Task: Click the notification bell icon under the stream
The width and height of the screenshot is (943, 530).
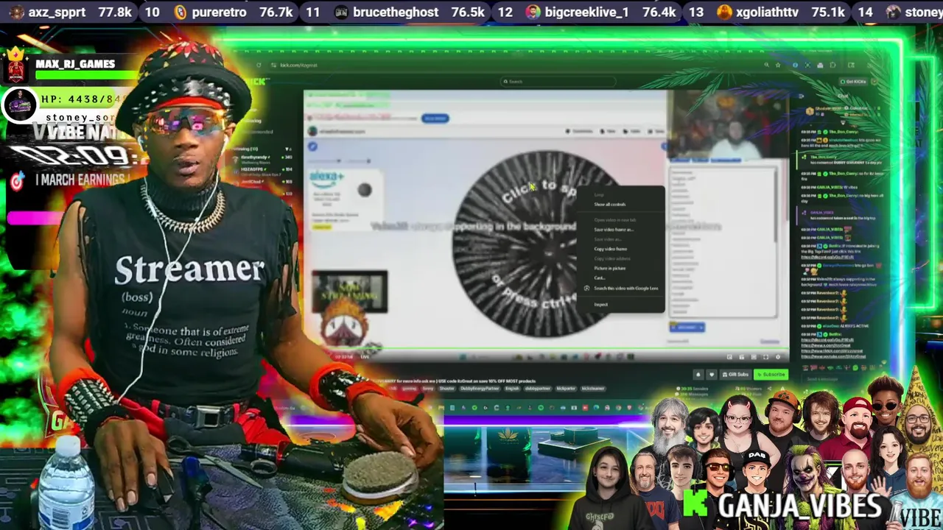Action: point(698,375)
